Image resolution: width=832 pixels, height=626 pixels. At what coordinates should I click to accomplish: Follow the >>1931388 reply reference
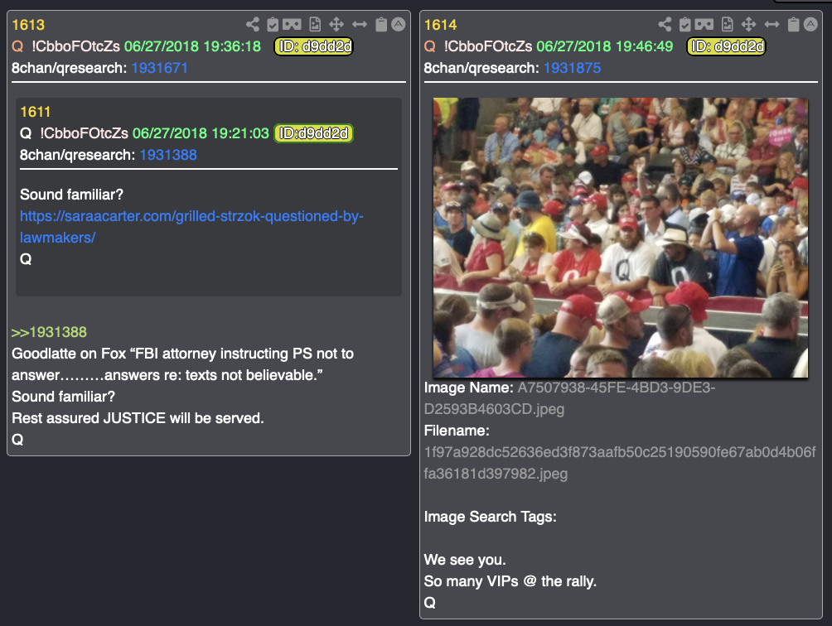click(x=49, y=332)
